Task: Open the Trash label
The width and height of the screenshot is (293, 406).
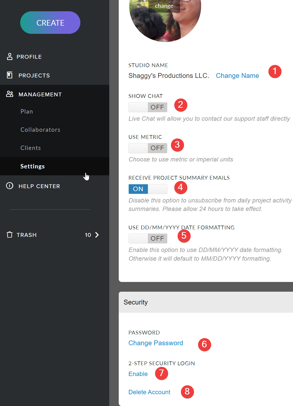Action: 27,235
